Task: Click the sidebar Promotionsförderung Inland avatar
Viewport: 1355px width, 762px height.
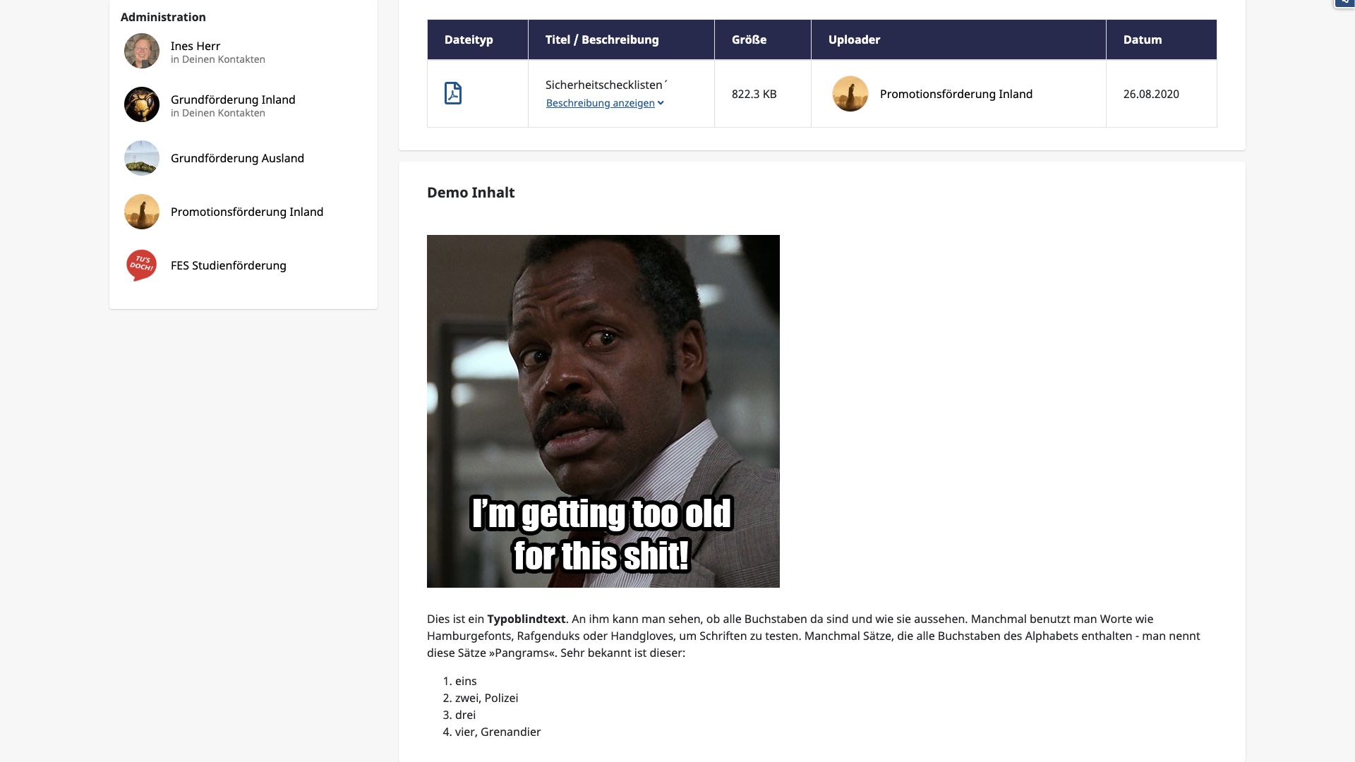Action: pos(142,212)
